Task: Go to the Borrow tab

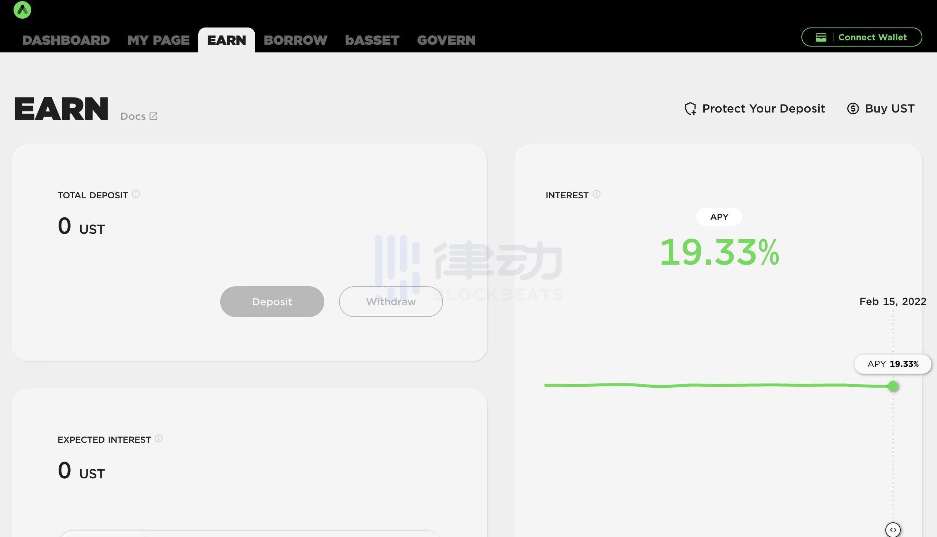Action: [295, 40]
